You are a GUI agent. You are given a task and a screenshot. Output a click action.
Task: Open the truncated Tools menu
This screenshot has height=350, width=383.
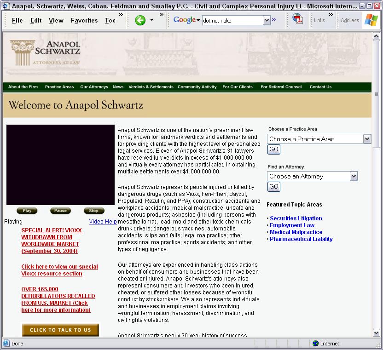tap(110, 21)
